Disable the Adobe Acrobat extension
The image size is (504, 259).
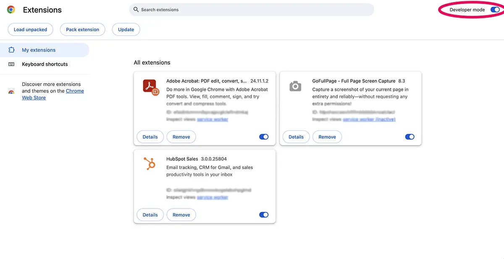tap(264, 137)
